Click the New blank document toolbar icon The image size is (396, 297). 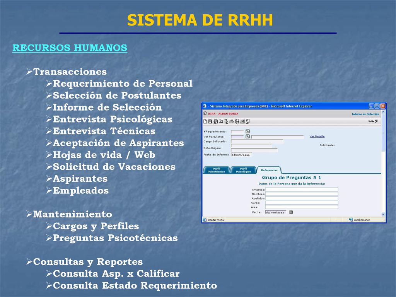coord(205,121)
